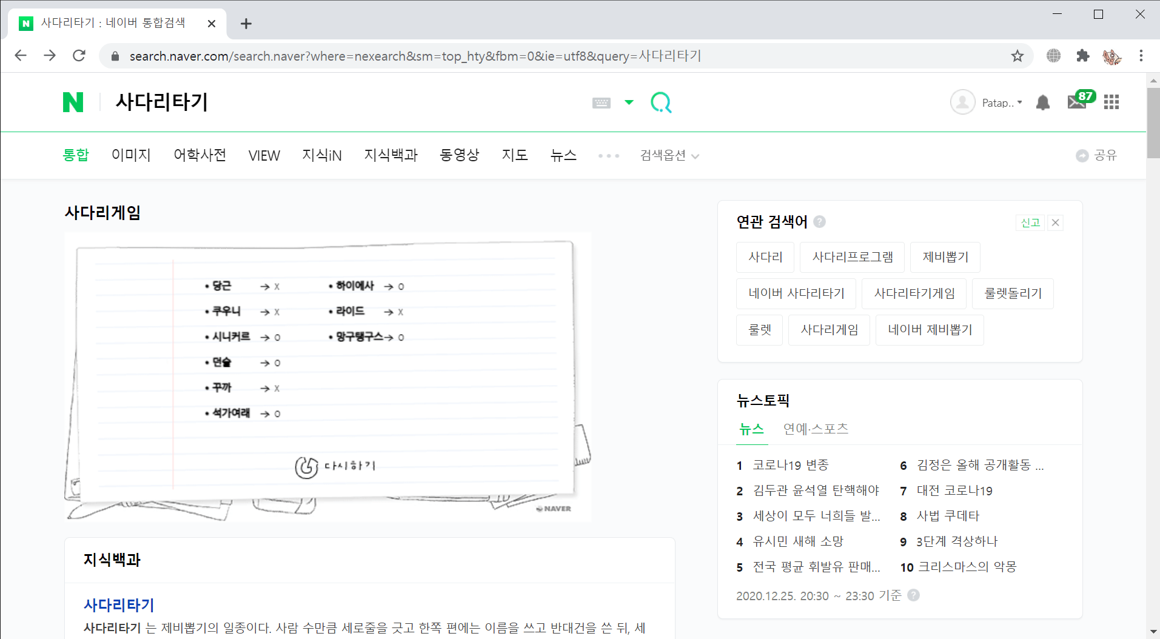Click related search 네이버 제비뽑기
This screenshot has width=1160, height=639.
tap(930, 330)
